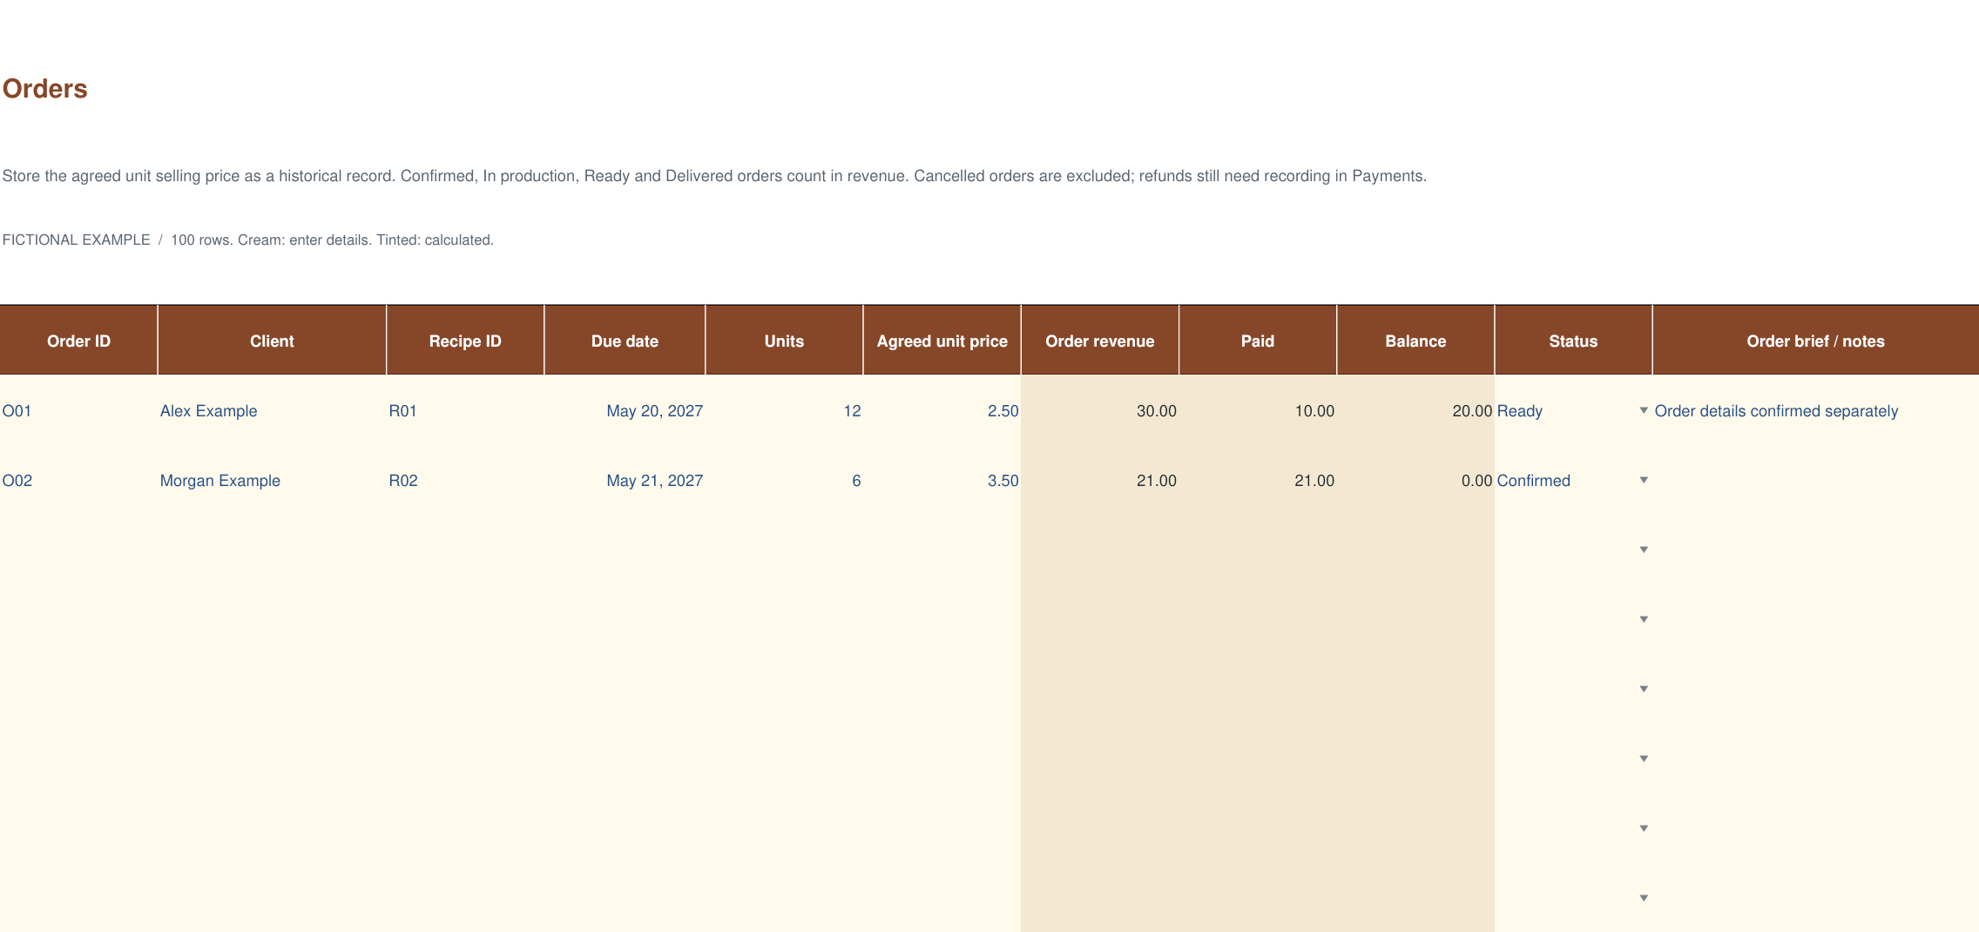Expand the third row status dropdown arrow

pos(1643,550)
